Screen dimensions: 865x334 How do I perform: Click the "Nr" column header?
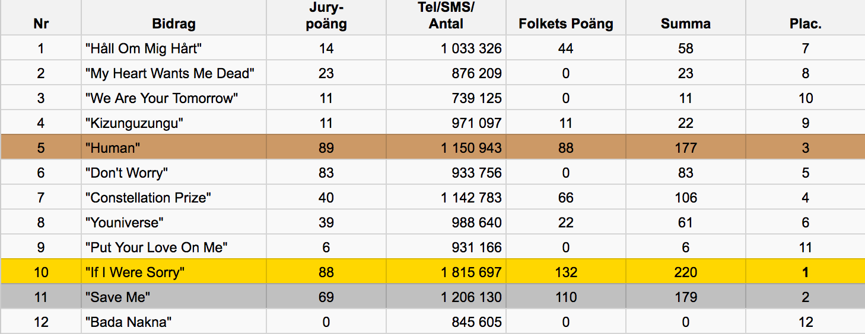(40, 24)
